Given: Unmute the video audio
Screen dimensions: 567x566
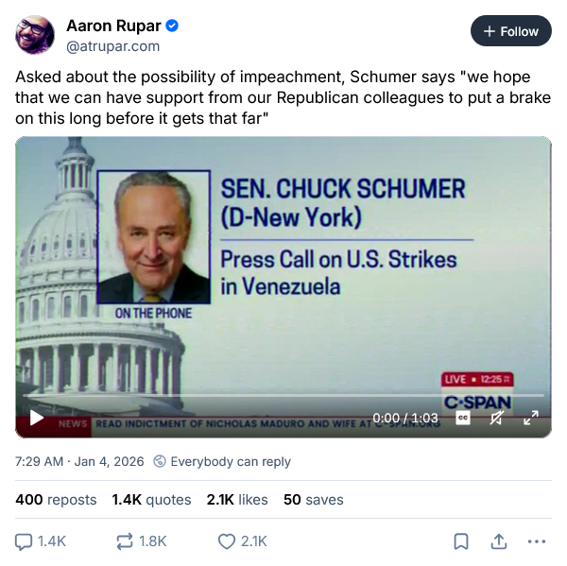Looking at the screenshot, I should click(x=496, y=418).
